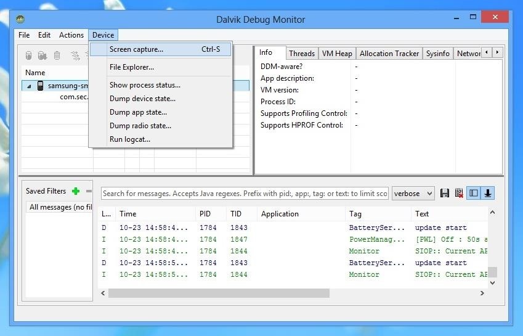Toggle Scroll Lock with the down arrow button
Image resolution: width=523 pixels, height=336 pixels.
pyautogui.click(x=488, y=193)
